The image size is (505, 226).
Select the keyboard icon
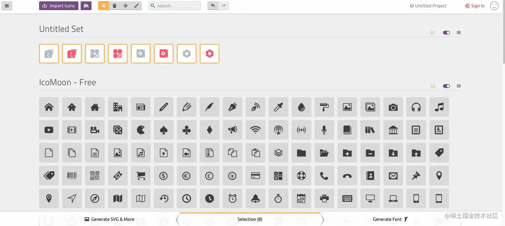pyautogui.click(x=347, y=199)
